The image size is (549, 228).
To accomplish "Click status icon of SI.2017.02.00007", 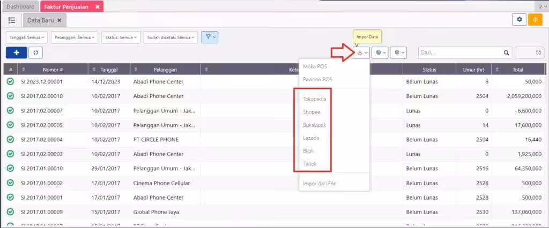I will [10, 110].
